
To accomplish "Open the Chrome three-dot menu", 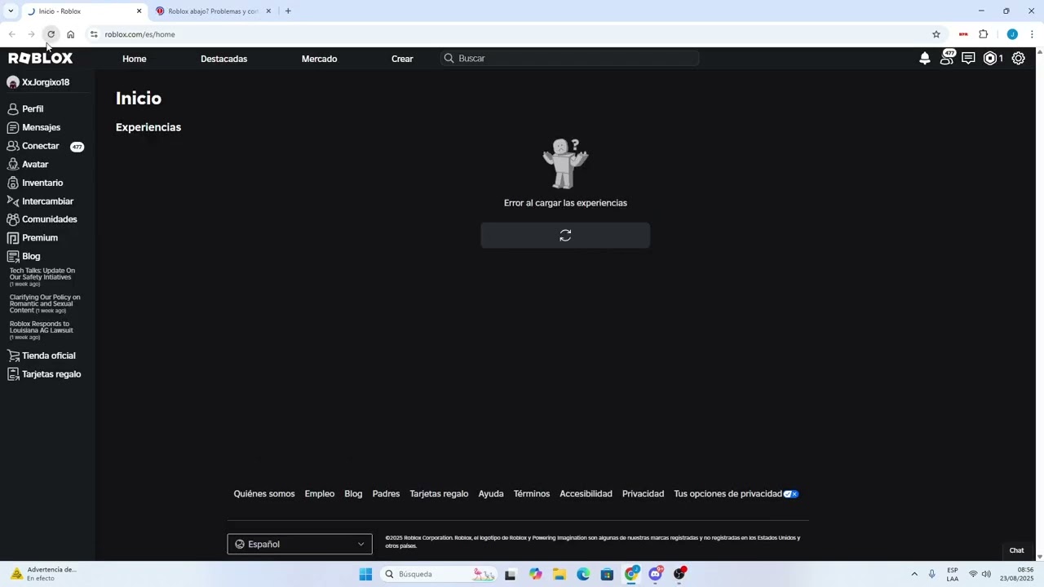I will pyautogui.click(x=1032, y=34).
